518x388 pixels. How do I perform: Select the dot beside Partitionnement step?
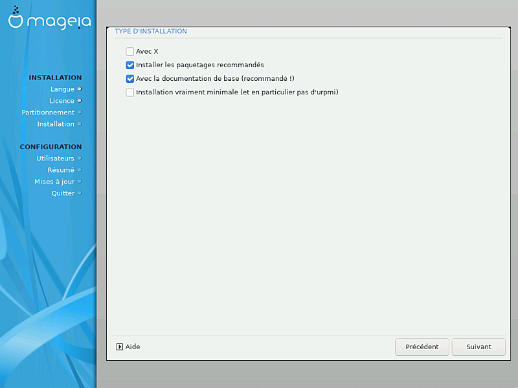(x=79, y=113)
